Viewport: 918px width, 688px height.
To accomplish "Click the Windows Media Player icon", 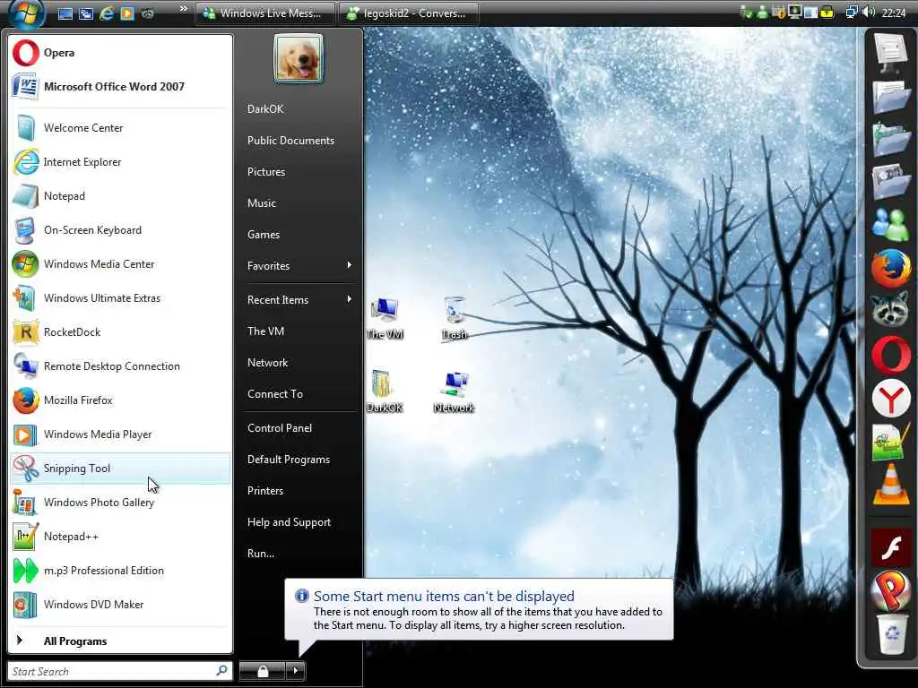I will (25, 434).
